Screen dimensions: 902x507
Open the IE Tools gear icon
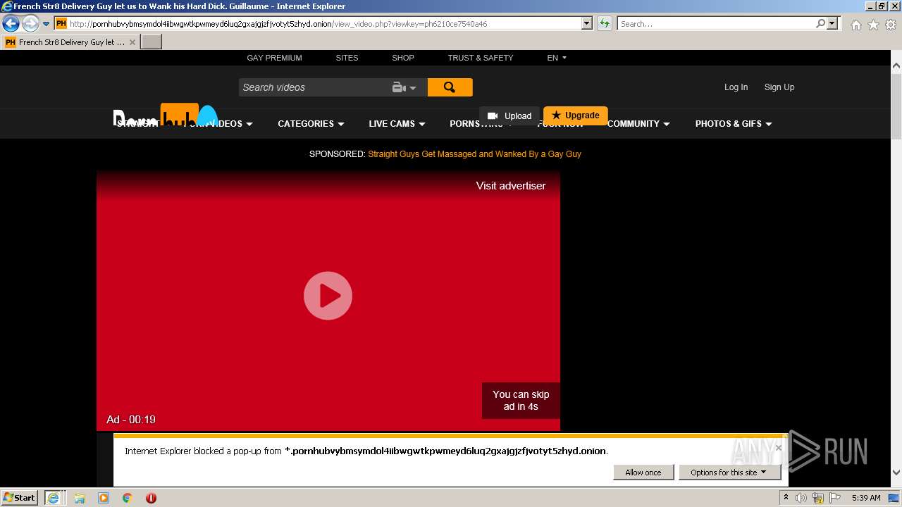[x=891, y=25]
